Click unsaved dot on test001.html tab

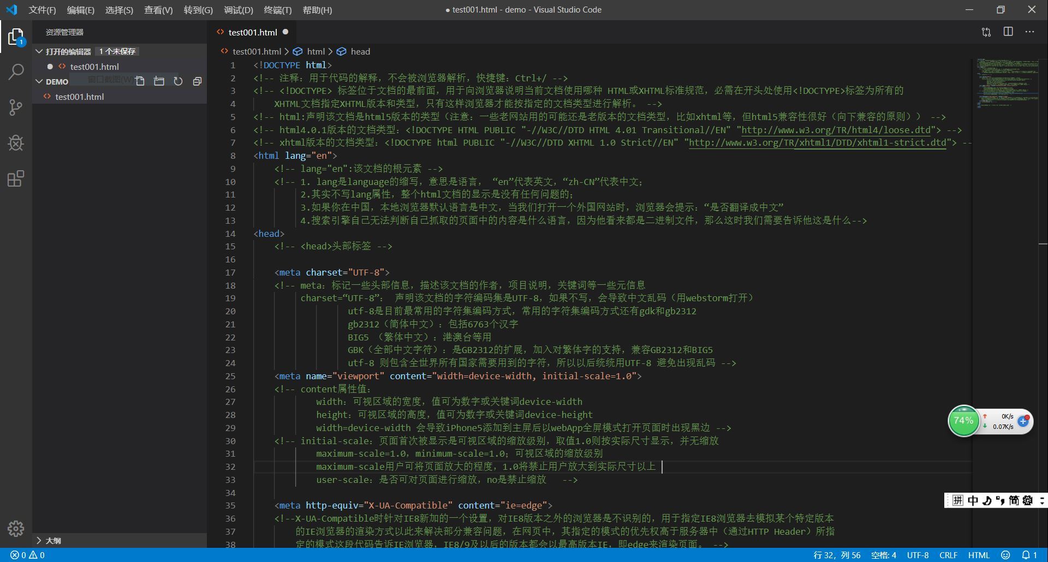point(285,32)
